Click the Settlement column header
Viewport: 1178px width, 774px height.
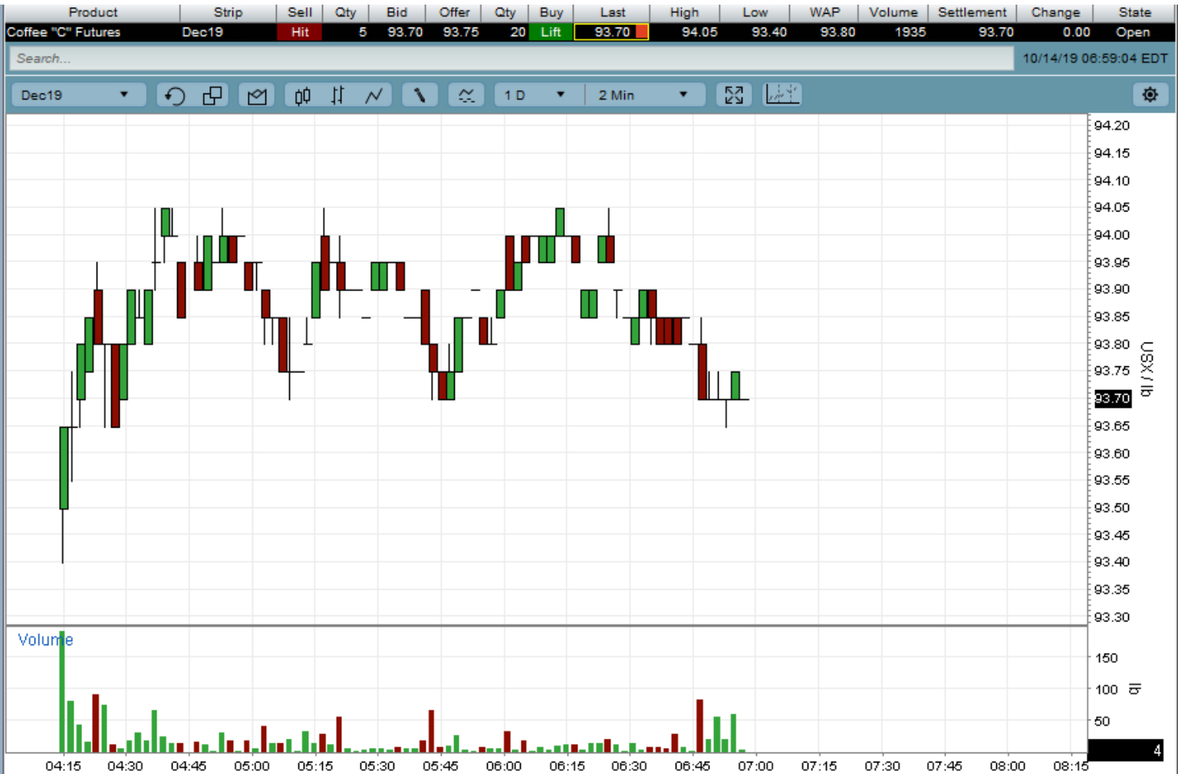[x=972, y=12]
